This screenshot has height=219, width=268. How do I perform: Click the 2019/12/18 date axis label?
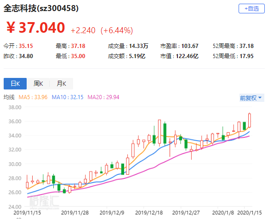[x=149, y=213]
